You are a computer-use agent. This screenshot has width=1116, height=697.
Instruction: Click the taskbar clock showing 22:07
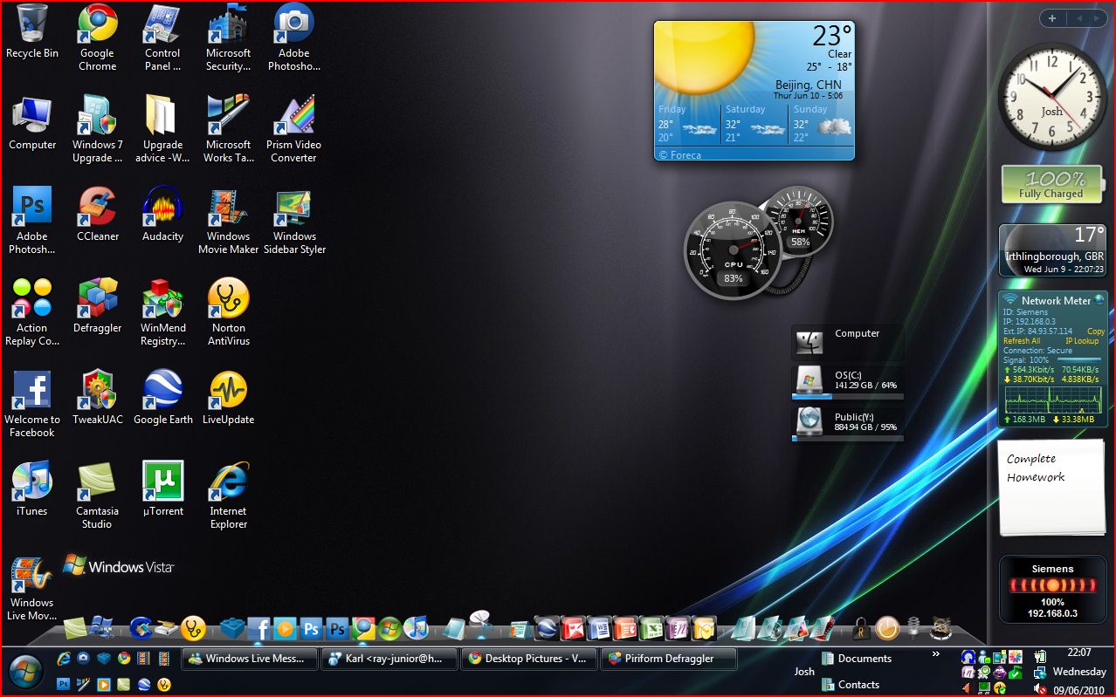tap(1079, 653)
